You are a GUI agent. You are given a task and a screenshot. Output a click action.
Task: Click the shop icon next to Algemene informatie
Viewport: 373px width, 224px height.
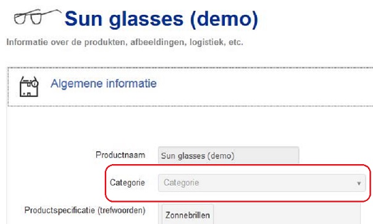coord(29,86)
